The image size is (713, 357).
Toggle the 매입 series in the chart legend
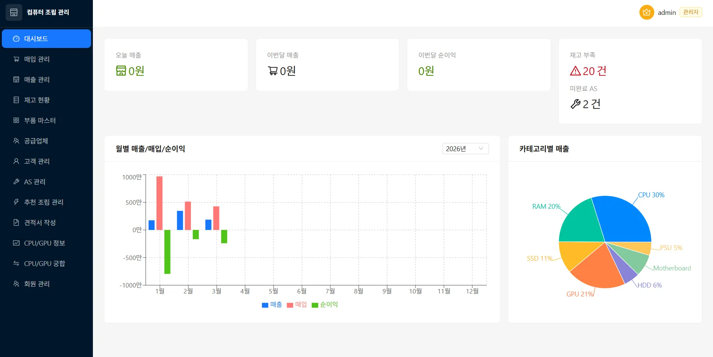[x=296, y=305]
